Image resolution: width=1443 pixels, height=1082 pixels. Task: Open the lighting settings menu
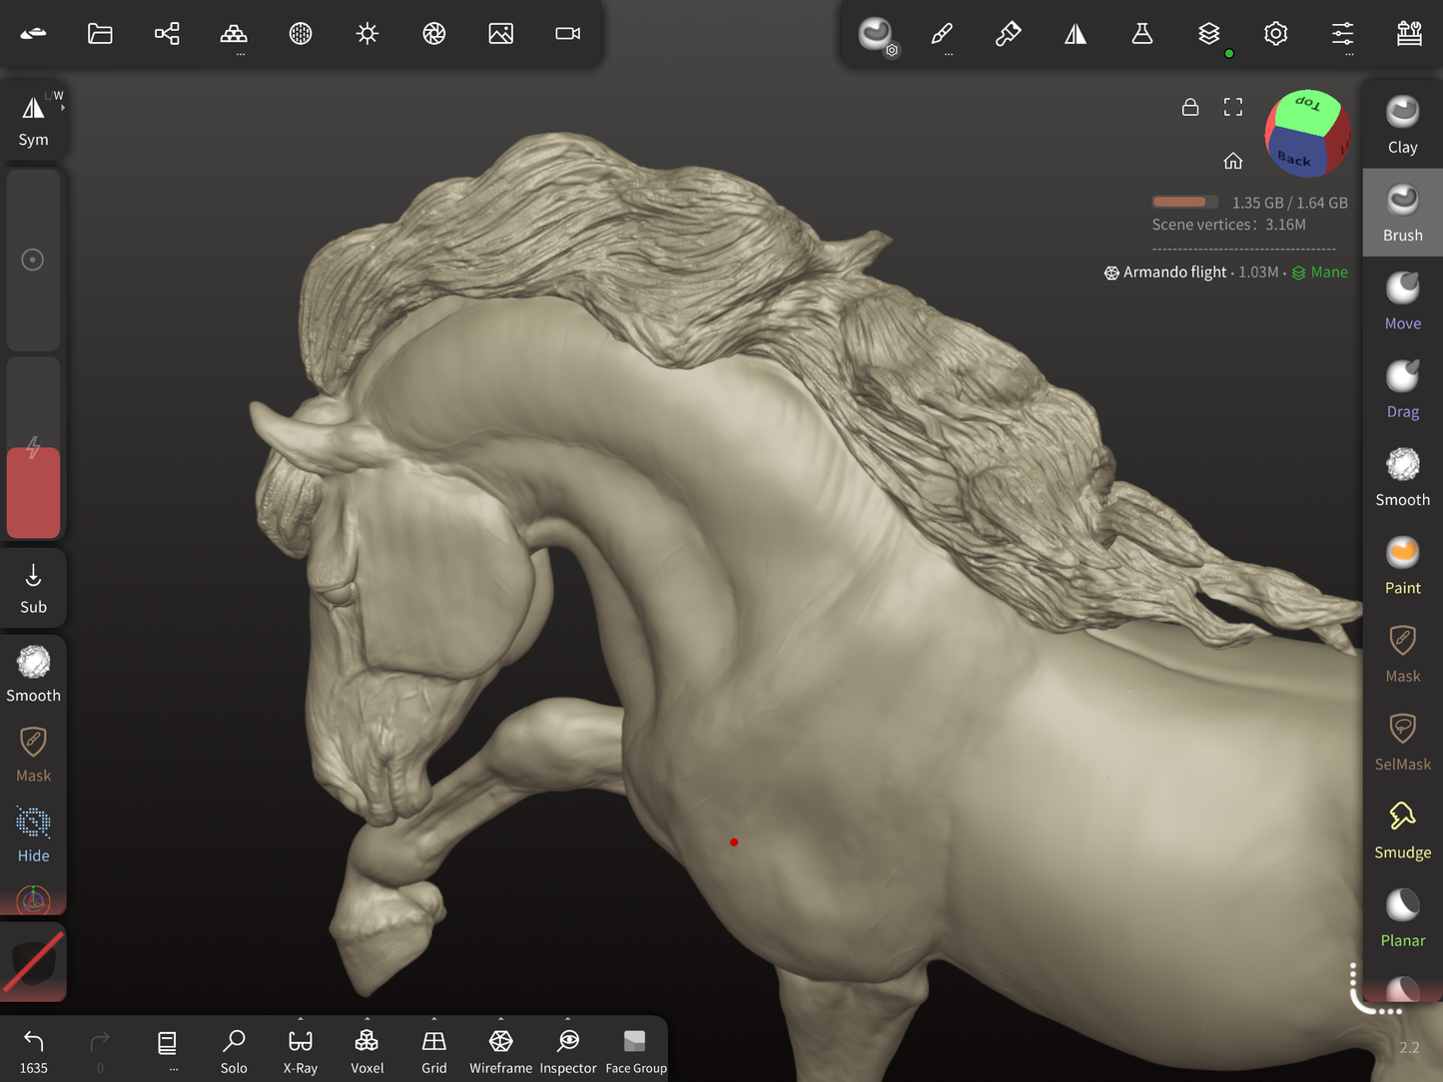tap(366, 34)
